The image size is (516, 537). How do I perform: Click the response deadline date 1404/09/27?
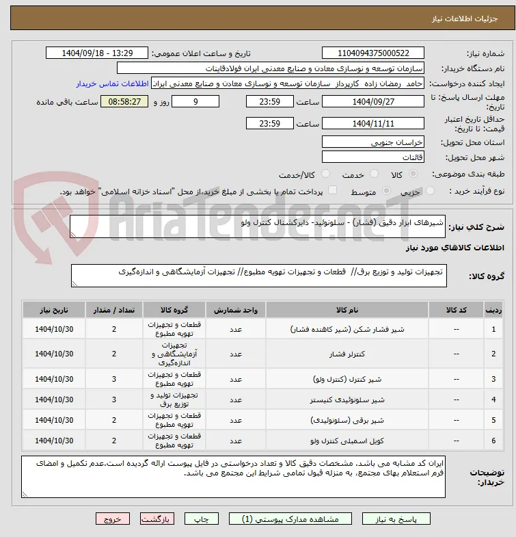tap(373, 101)
